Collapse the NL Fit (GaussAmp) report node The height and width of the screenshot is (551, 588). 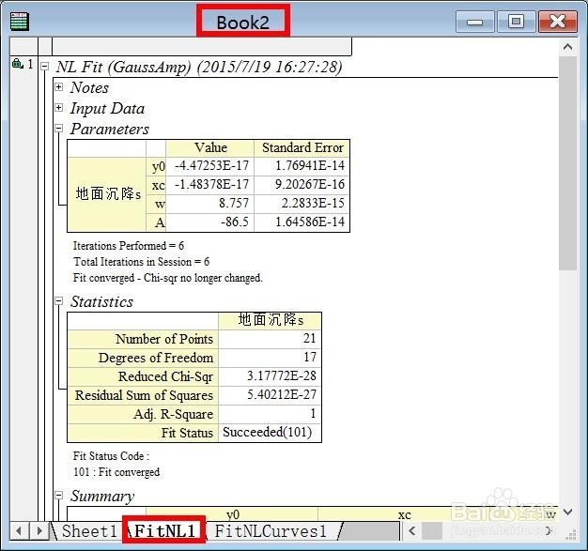[45, 67]
